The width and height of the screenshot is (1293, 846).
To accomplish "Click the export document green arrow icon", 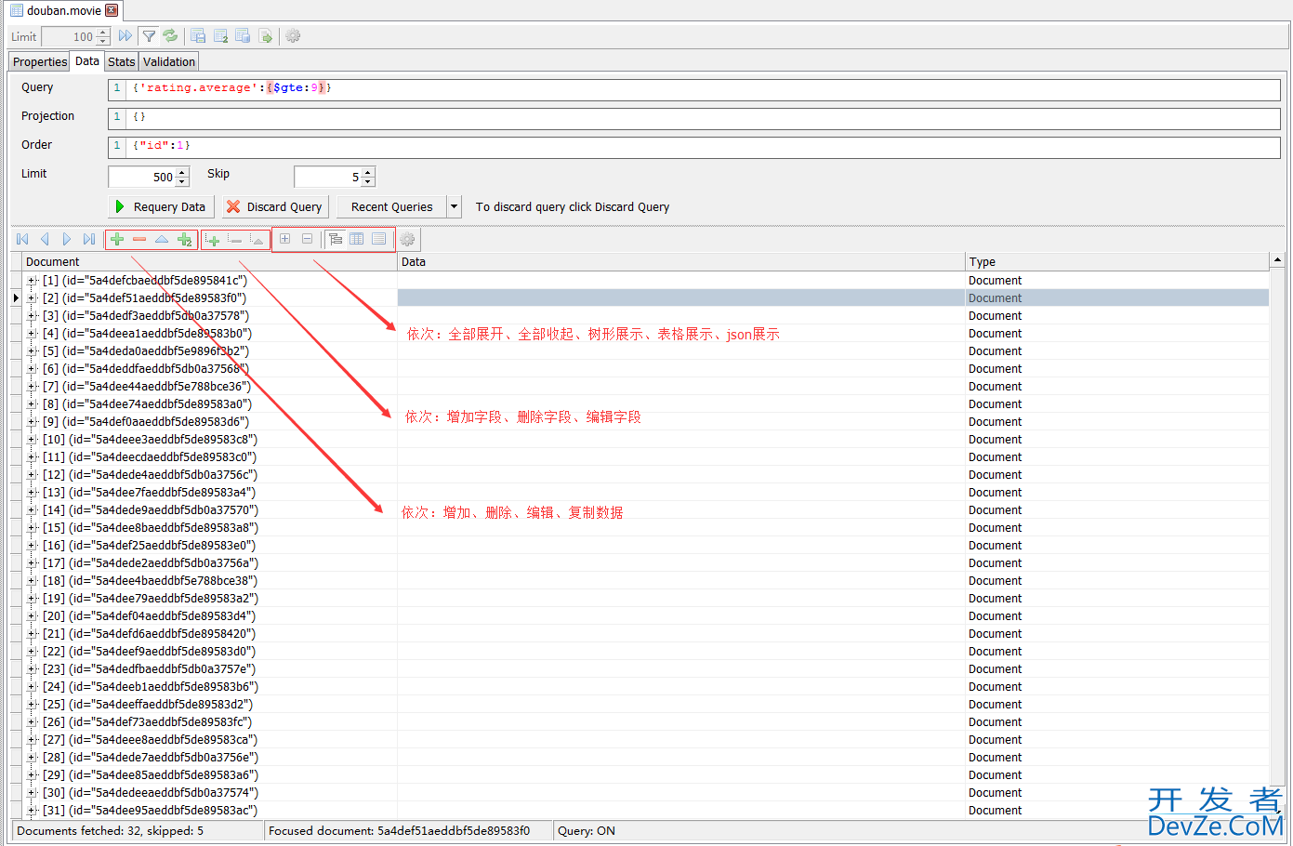I will 266,36.
